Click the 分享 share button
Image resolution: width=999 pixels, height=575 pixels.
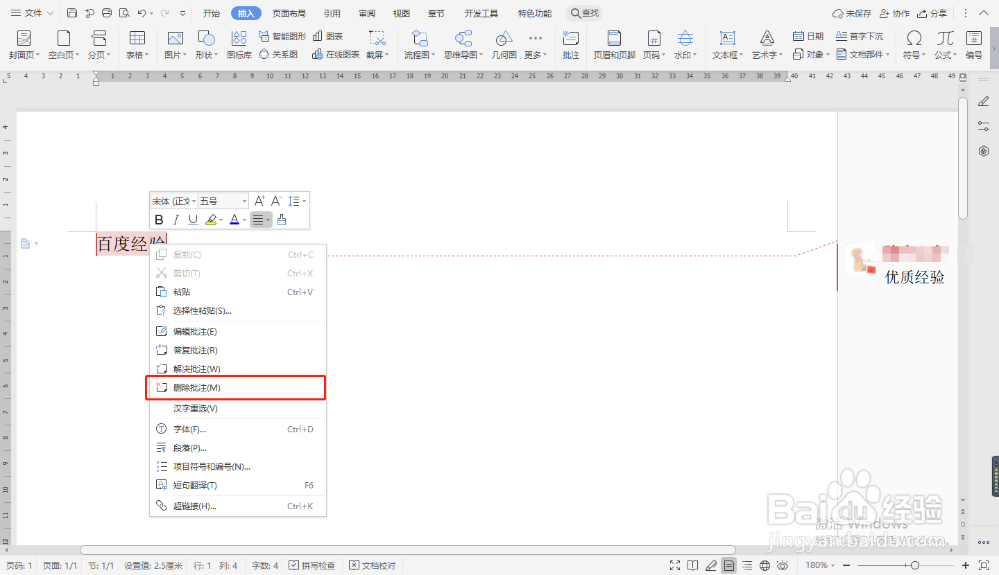[x=932, y=13]
